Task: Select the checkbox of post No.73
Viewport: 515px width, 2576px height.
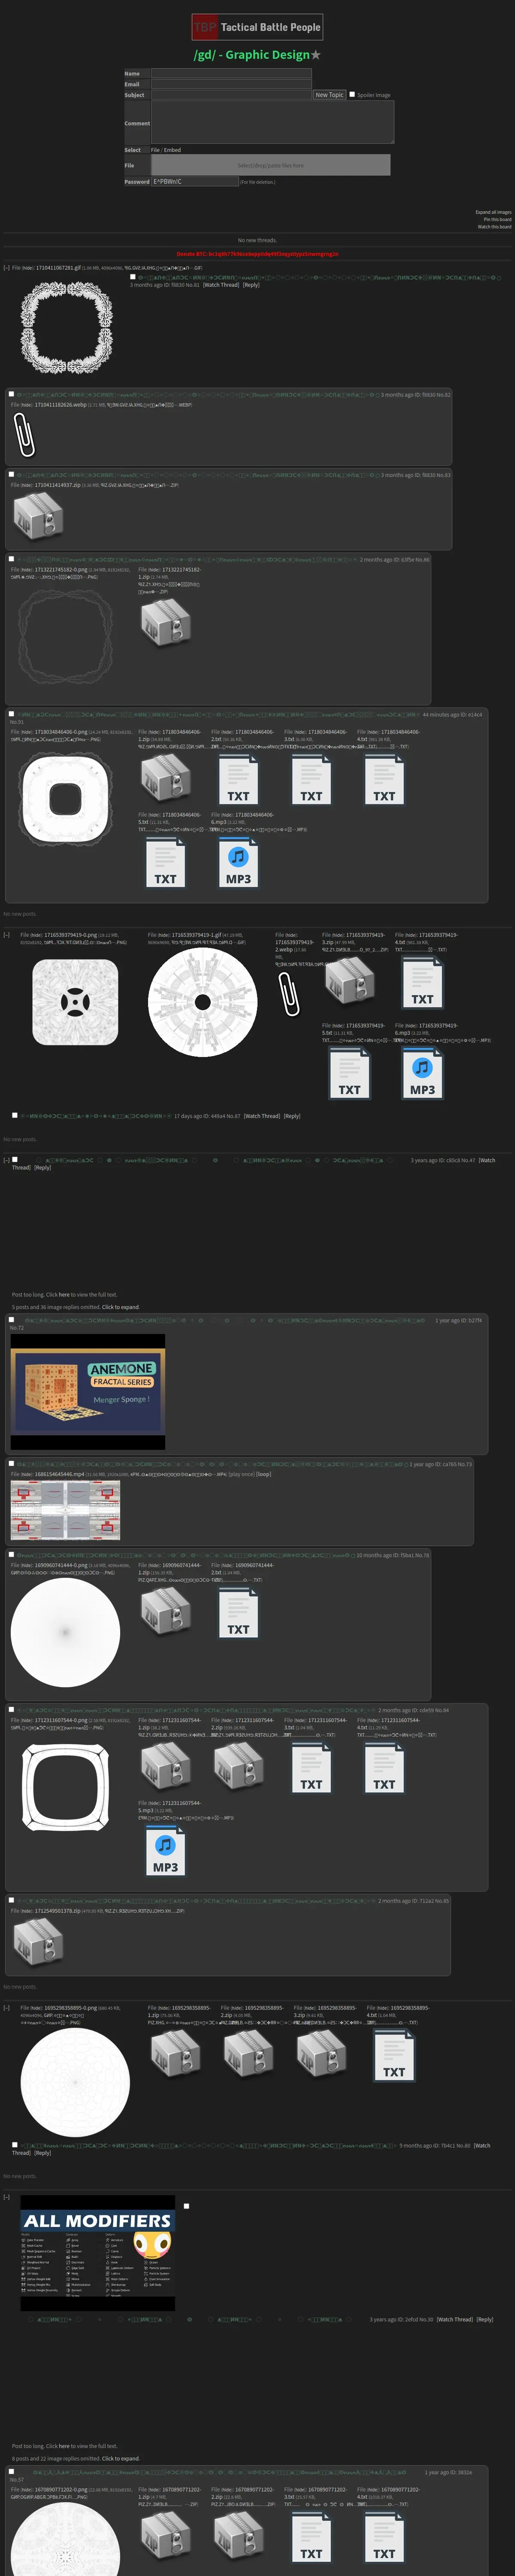Action: [12, 1463]
